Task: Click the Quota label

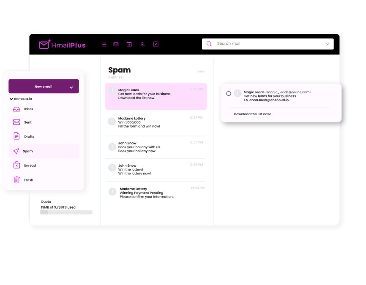Action: coord(46,201)
